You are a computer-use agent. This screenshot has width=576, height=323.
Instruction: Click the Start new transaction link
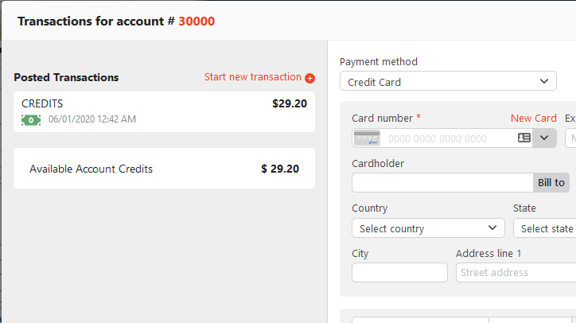(x=252, y=77)
